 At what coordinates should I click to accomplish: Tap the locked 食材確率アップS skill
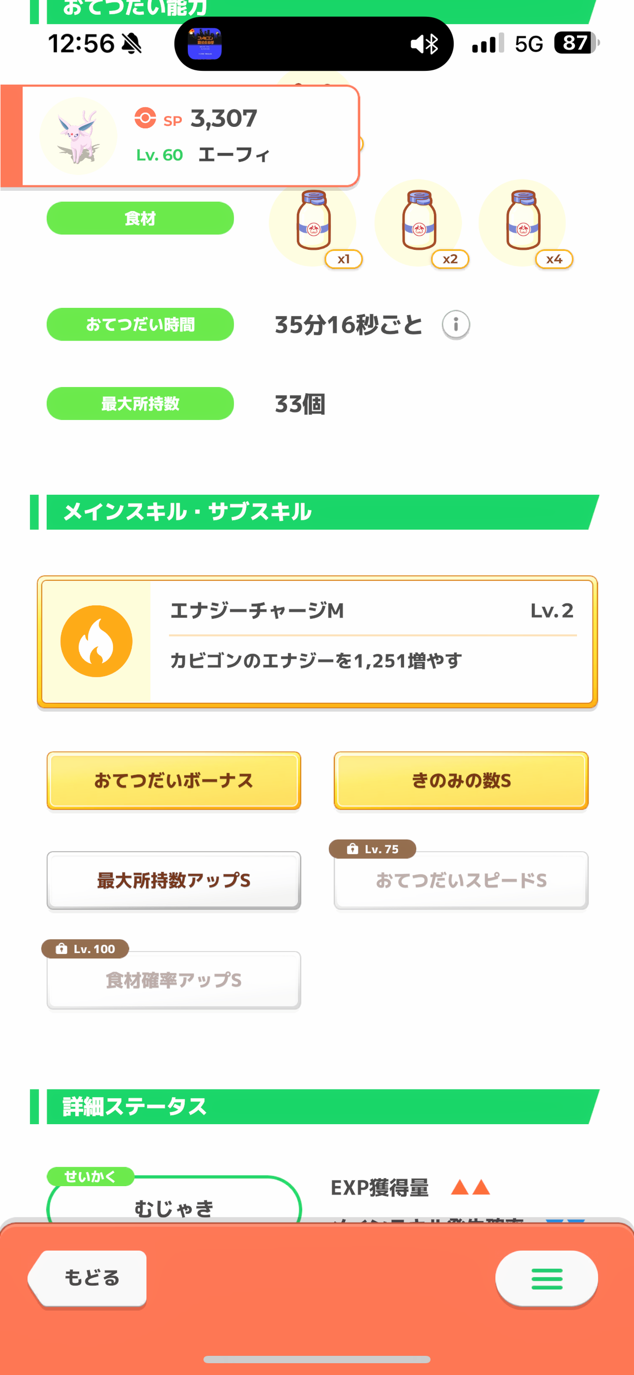[x=174, y=980]
